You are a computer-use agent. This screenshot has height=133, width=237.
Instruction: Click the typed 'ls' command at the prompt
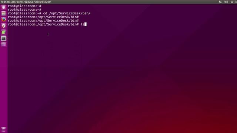82,24
